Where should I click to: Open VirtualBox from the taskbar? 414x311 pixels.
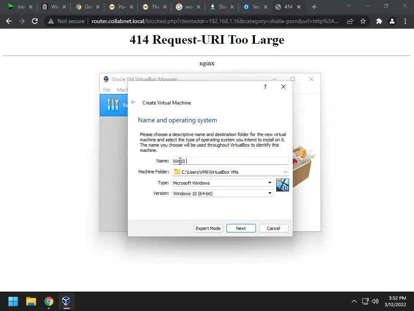[x=66, y=301]
